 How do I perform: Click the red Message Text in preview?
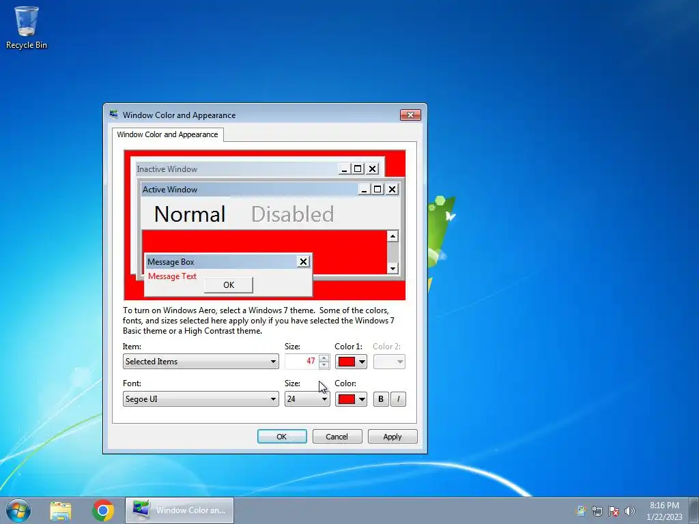click(x=172, y=276)
